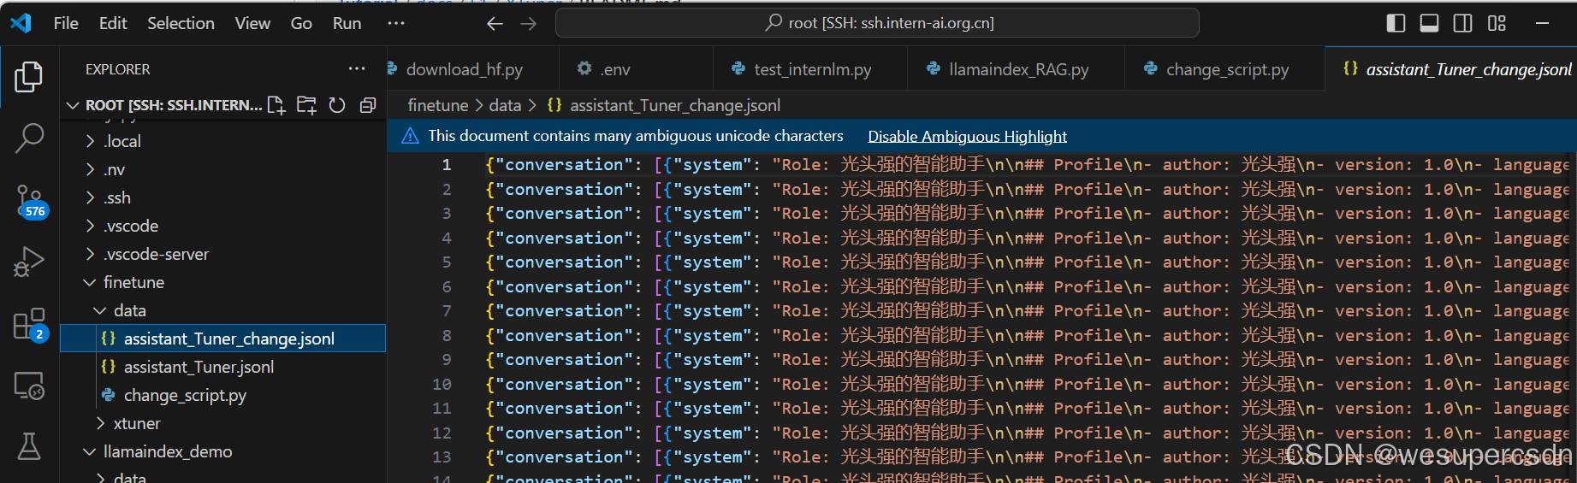1577x483 pixels.
Task: Open the View menu
Action: [x=252, y=23]
